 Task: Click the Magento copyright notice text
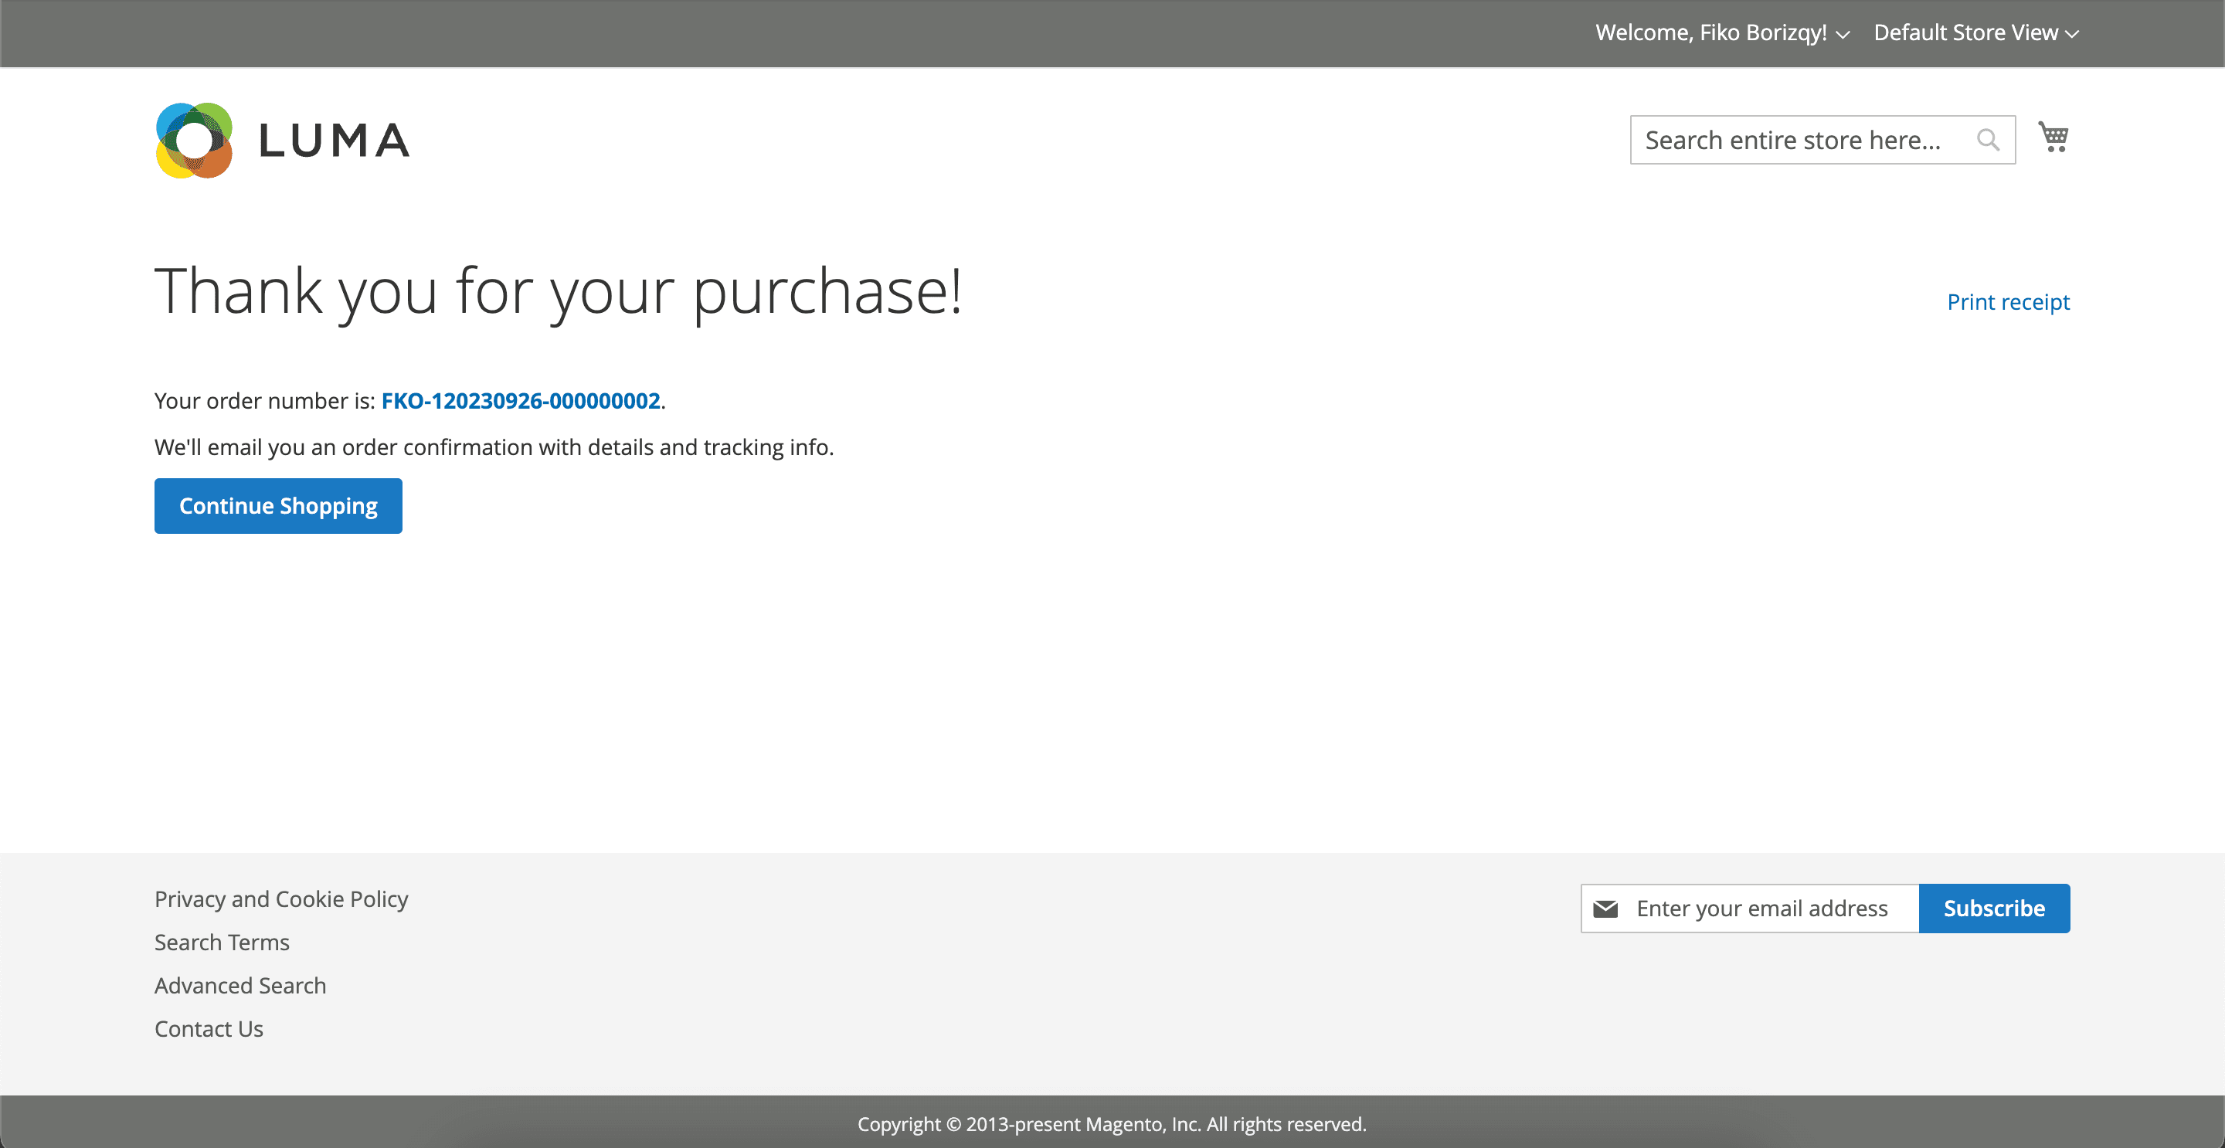(1112, 1124)
